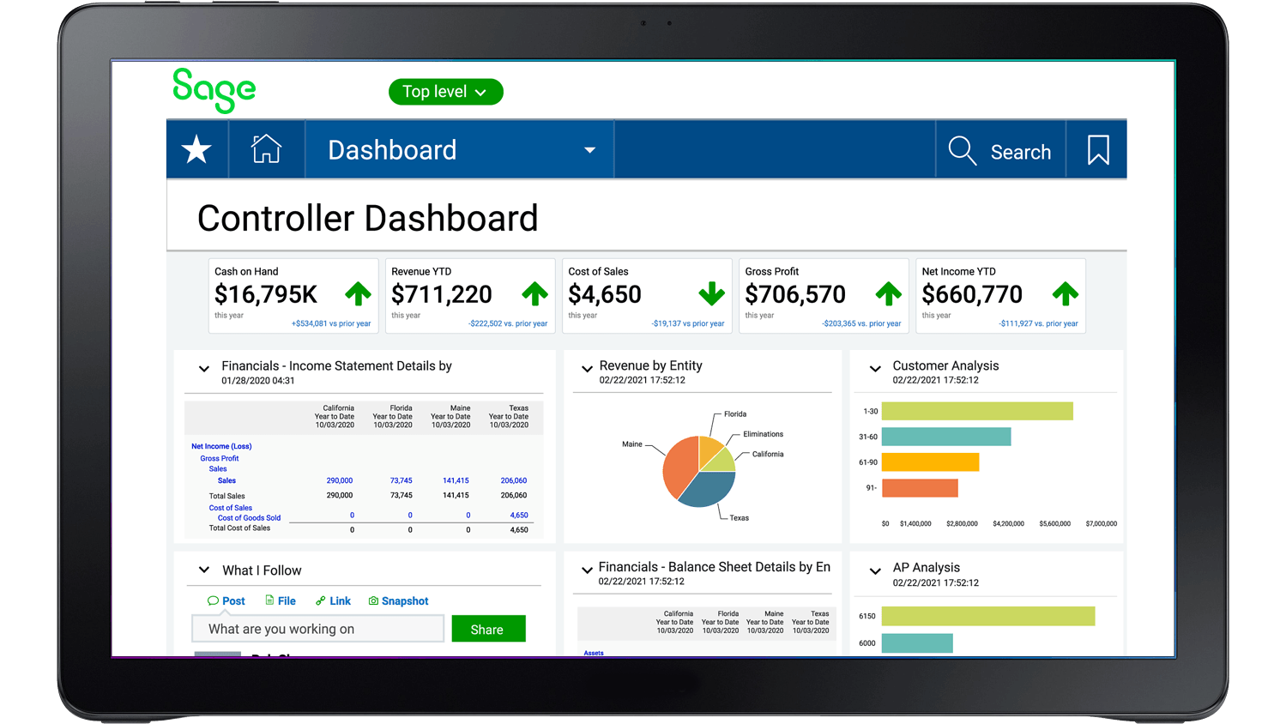Click into What are you working on field
This screenshot has height=724, width=1286.
point(317,629)
